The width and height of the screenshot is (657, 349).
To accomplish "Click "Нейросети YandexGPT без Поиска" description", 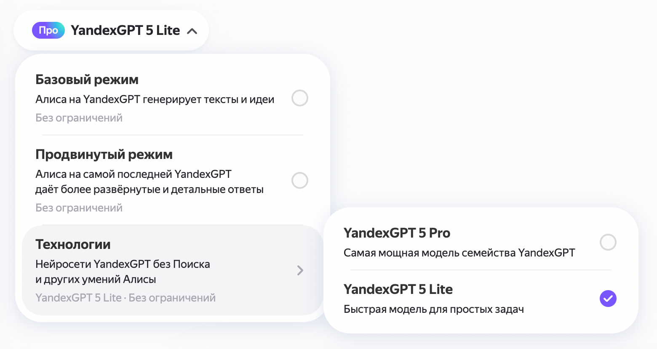I will 123,264.
